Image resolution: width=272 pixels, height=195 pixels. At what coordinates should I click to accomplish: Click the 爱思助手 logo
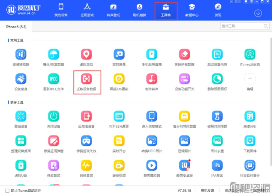click(x=24, y=10)
